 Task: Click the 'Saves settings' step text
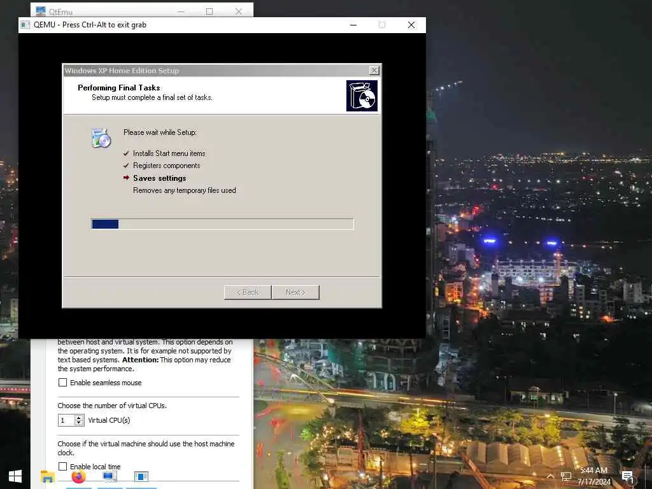(160, 178)
